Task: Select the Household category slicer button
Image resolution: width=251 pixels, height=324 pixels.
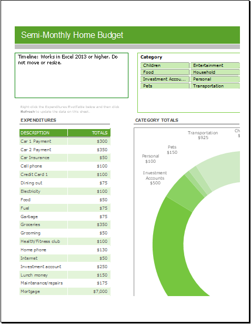Action: (x=215, y=72)
